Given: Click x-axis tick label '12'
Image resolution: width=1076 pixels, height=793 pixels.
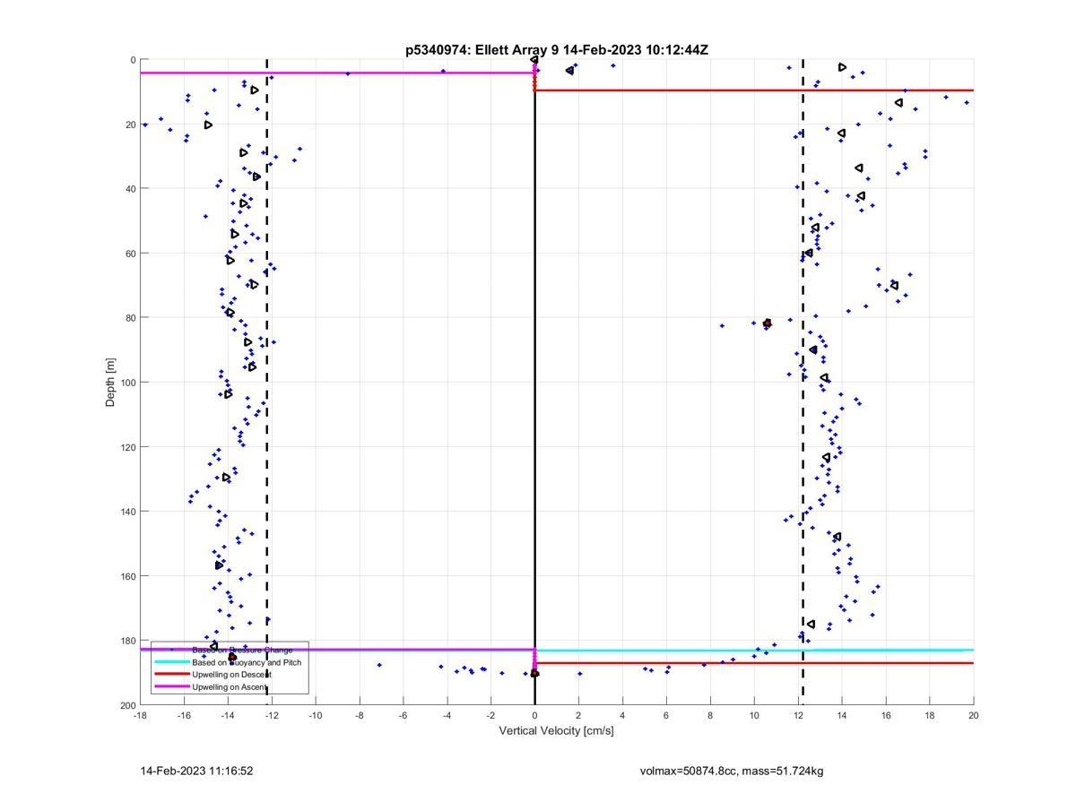Looking at the screenshot, I should click(x=798, y=715).
